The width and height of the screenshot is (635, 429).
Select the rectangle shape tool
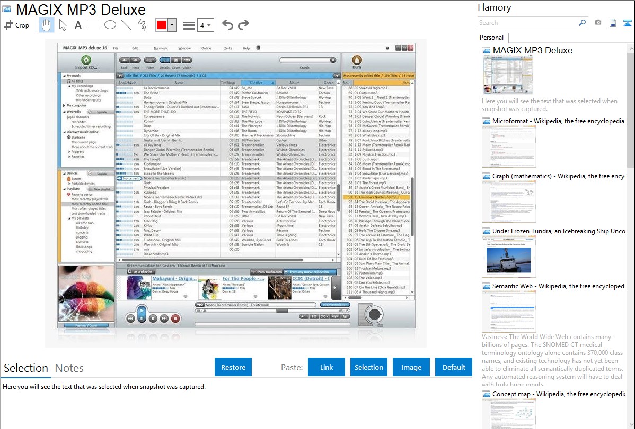94,25
